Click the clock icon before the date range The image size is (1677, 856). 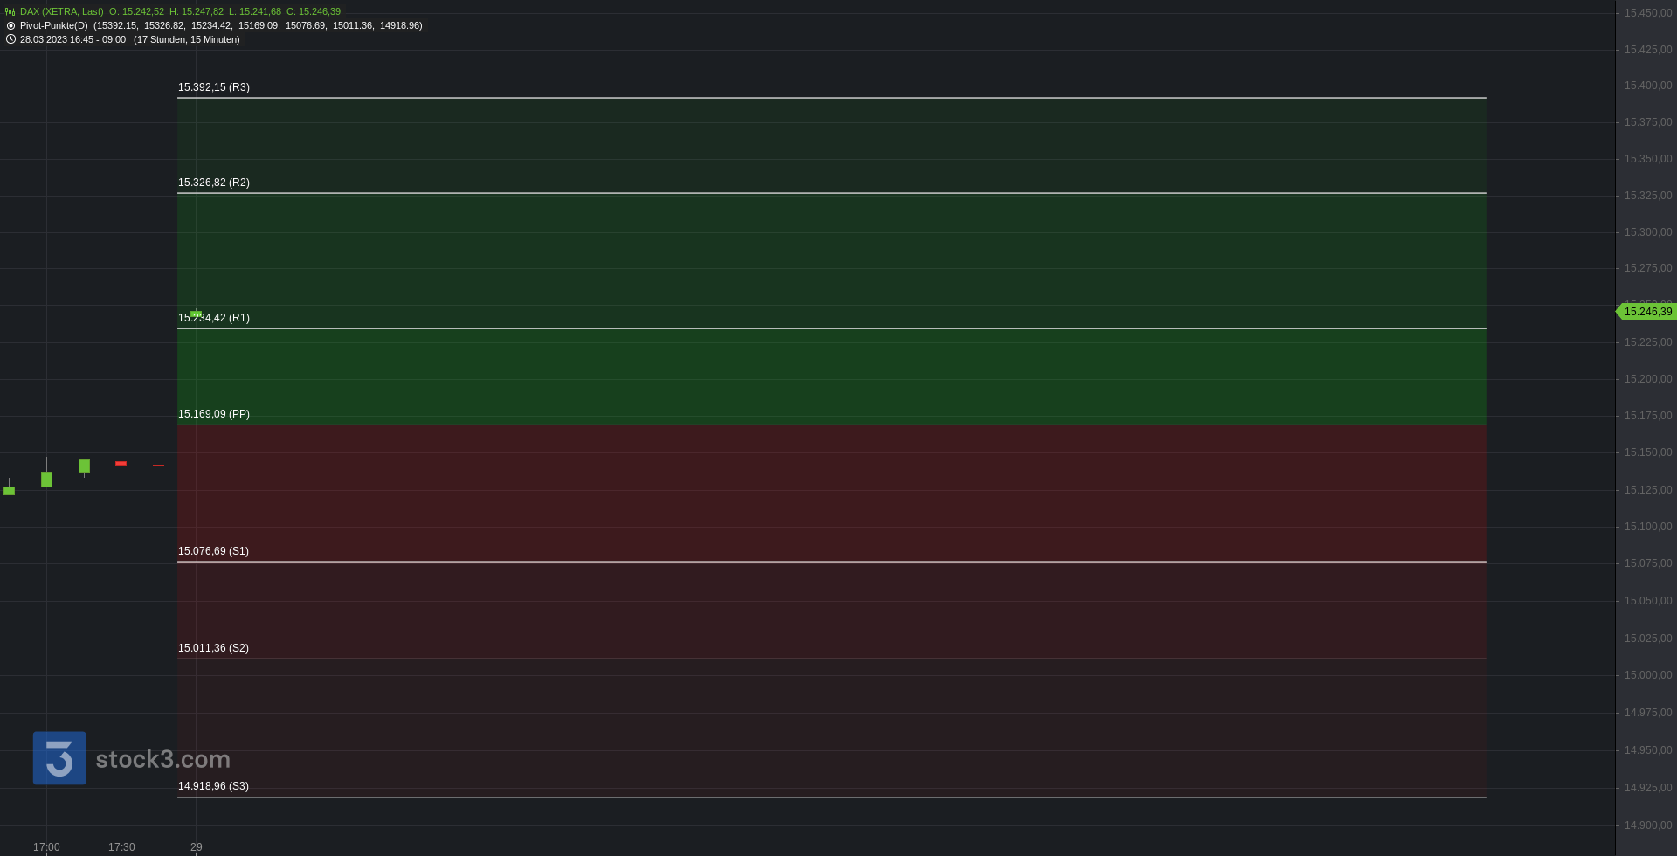10,39
